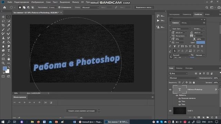
Task: Open the layer filter Вид dropdown
Action: coord(178,73)
